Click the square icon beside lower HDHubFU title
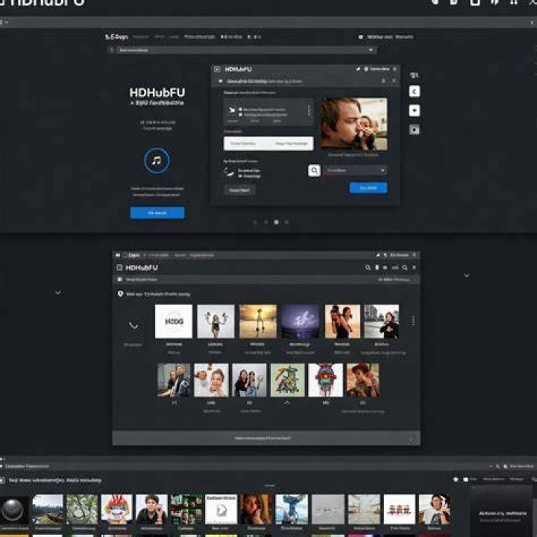 (x=119, y=268)
